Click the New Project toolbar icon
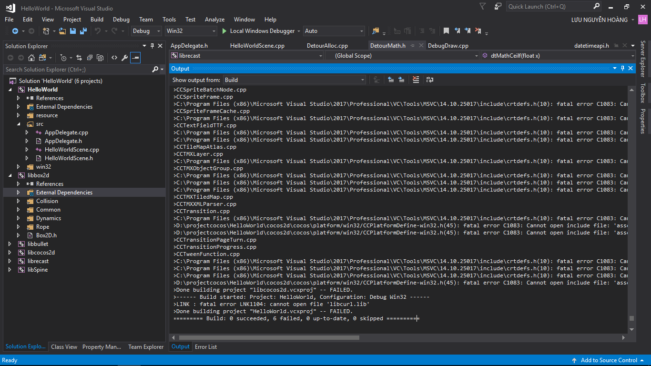This screenshot has height=366, width=651. click(x=46, y=31)
